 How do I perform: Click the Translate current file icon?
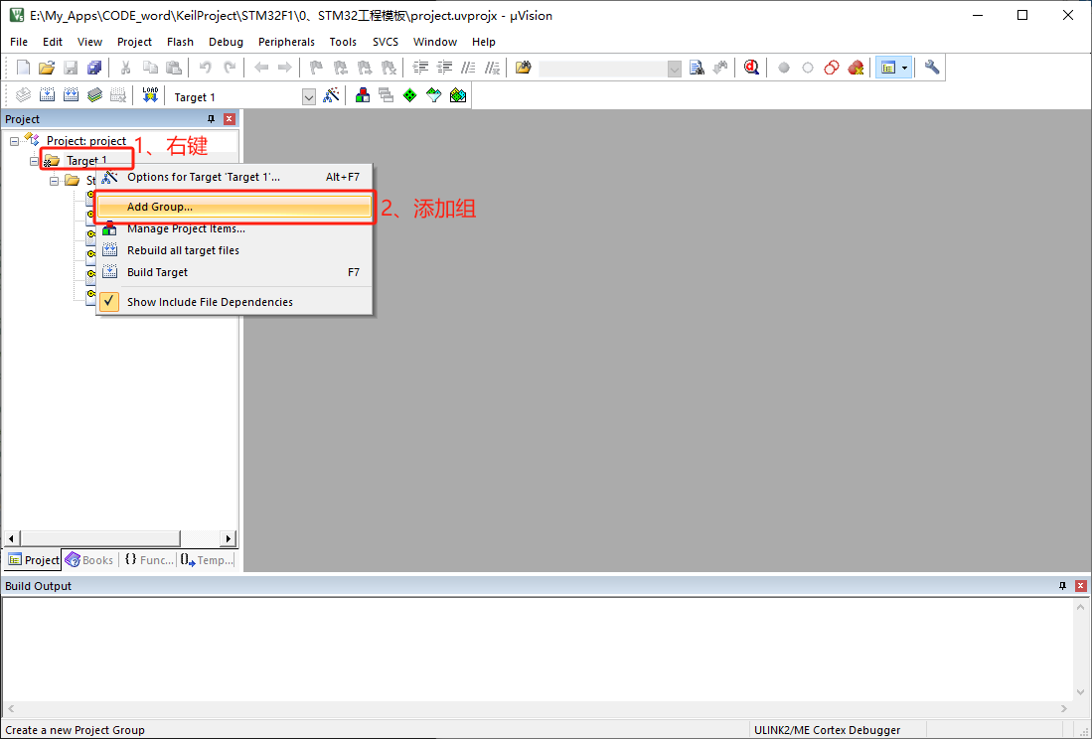click(x=23, y=95)
